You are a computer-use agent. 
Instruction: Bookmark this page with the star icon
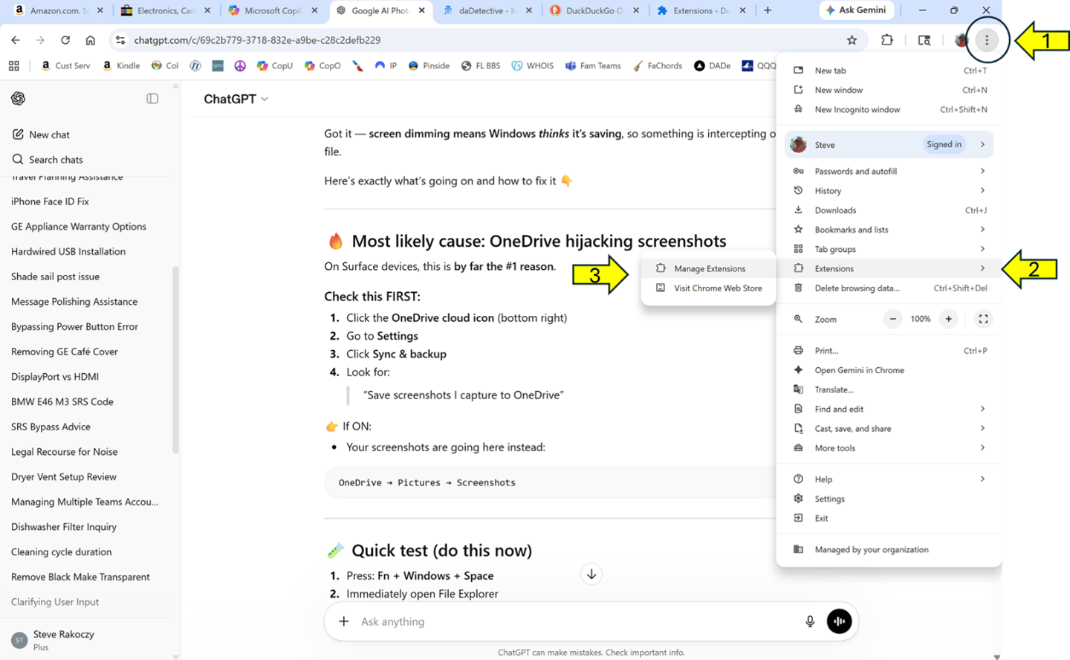pos(852,40)
